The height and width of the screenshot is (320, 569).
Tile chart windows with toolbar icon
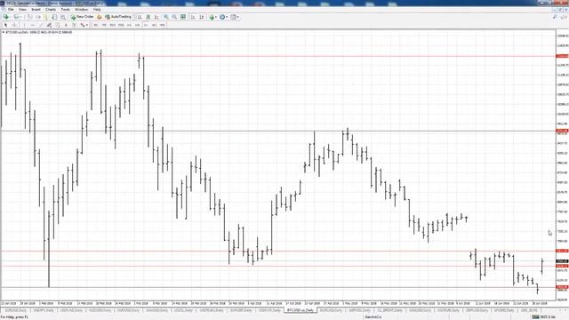[183, 17]
